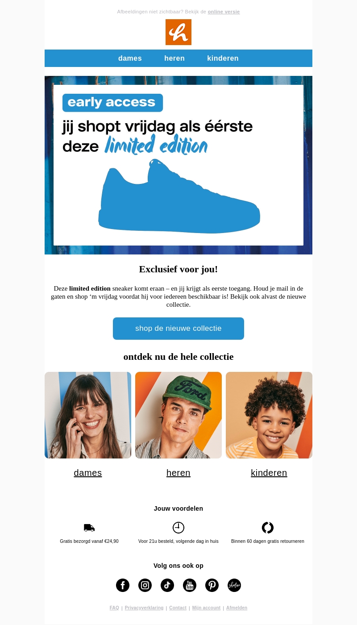Image resolution: width=357 pixels, height=625 pixels.
Task: Open the kinderen link under the child photo
Action: click(x=269, y=473)
